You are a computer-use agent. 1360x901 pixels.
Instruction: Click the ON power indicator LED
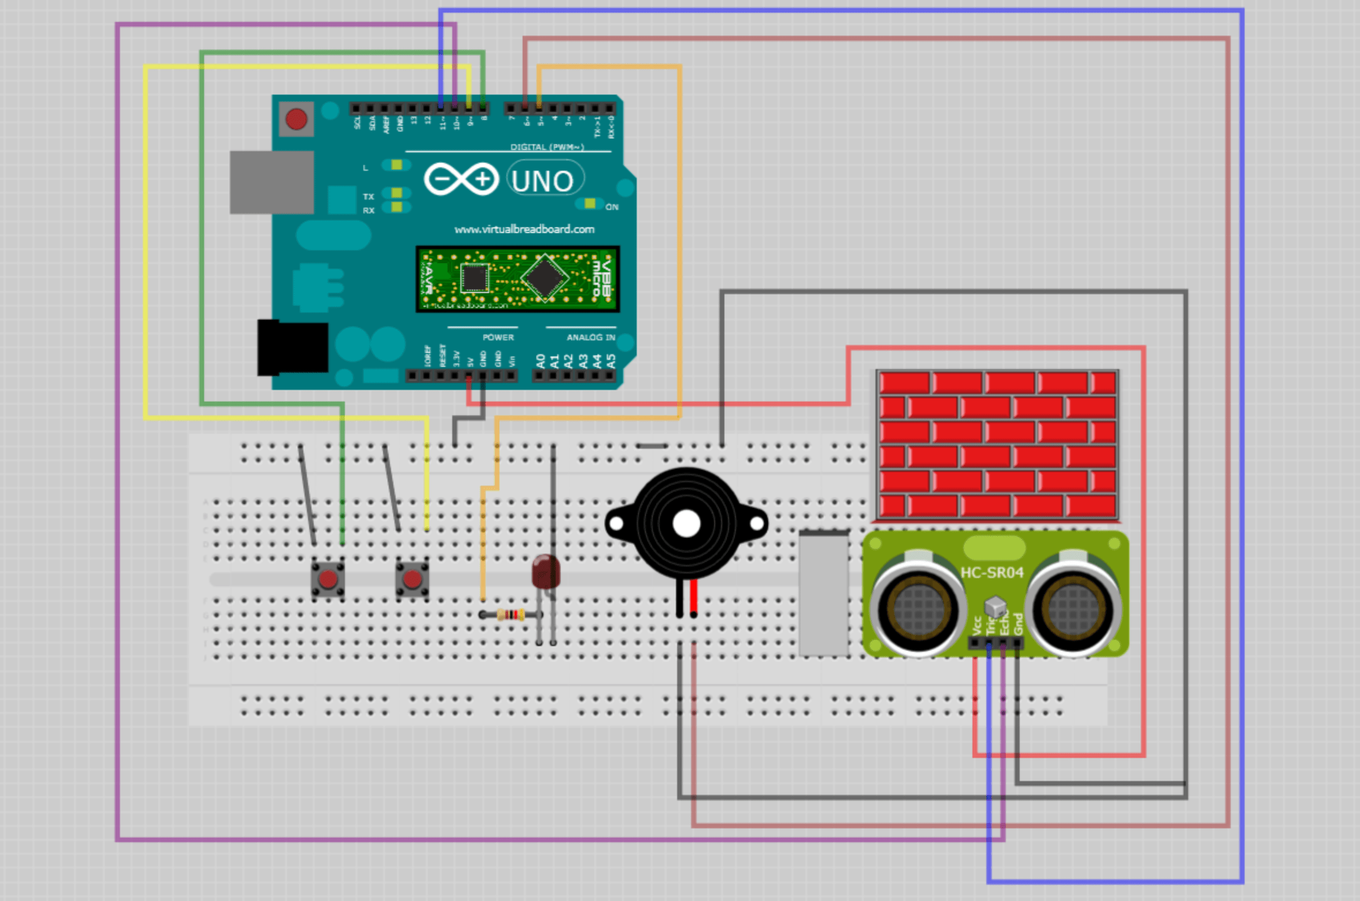[589, 204]
